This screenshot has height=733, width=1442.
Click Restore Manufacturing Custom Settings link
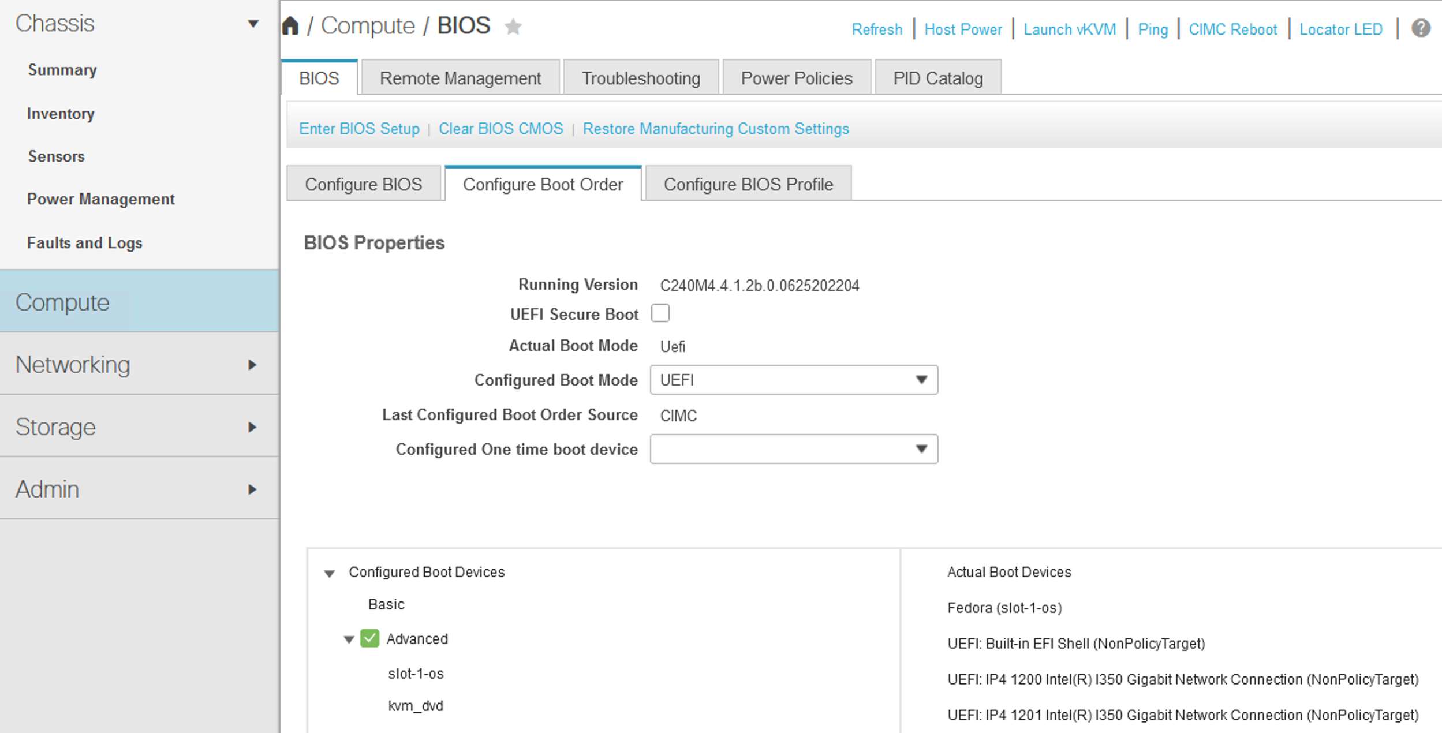716,129
